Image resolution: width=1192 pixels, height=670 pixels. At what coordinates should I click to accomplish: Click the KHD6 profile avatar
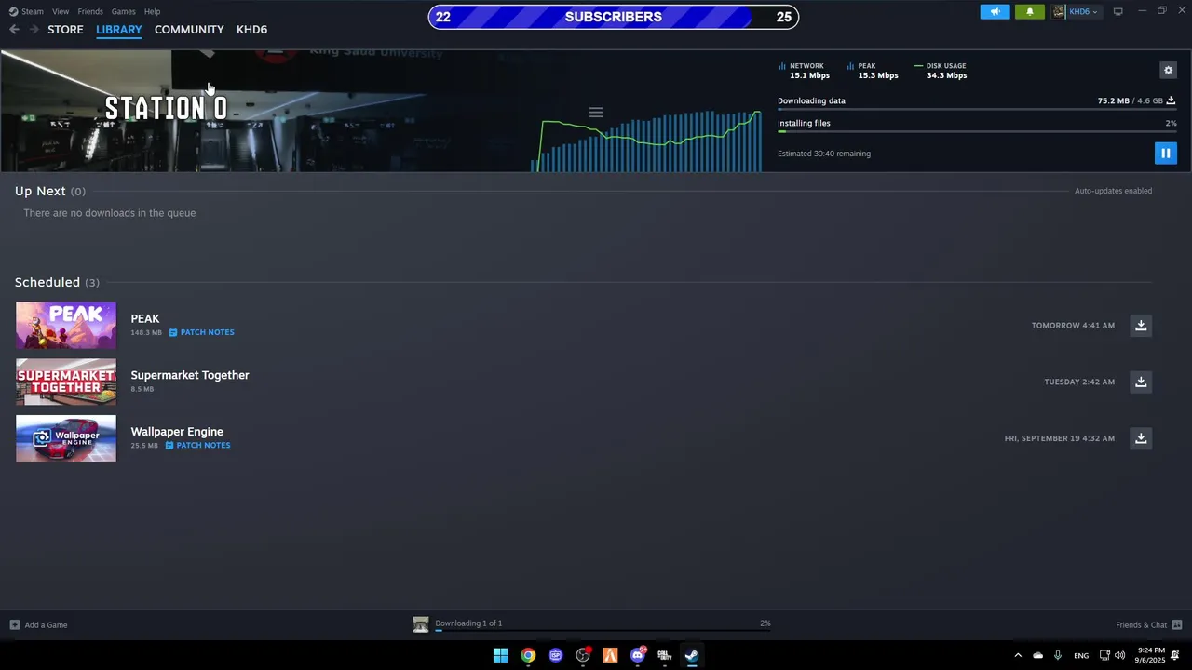[1059, 11]
